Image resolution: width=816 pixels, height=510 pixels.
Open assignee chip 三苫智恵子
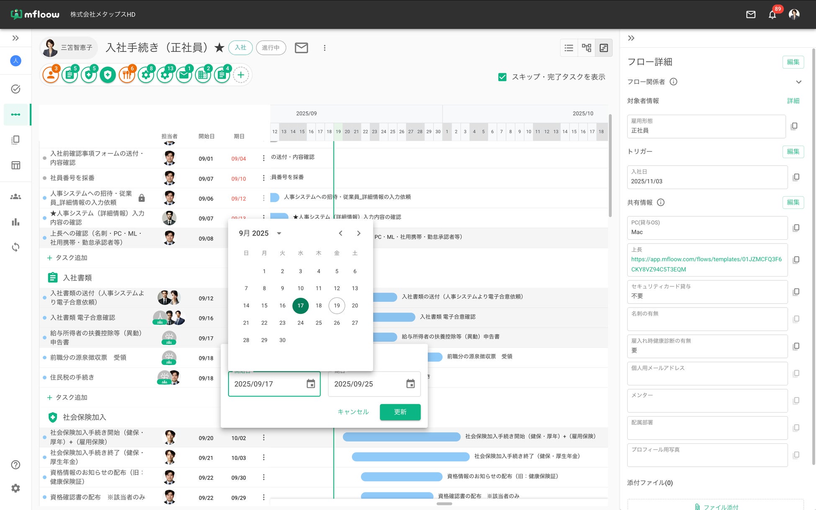coord(69,48)
